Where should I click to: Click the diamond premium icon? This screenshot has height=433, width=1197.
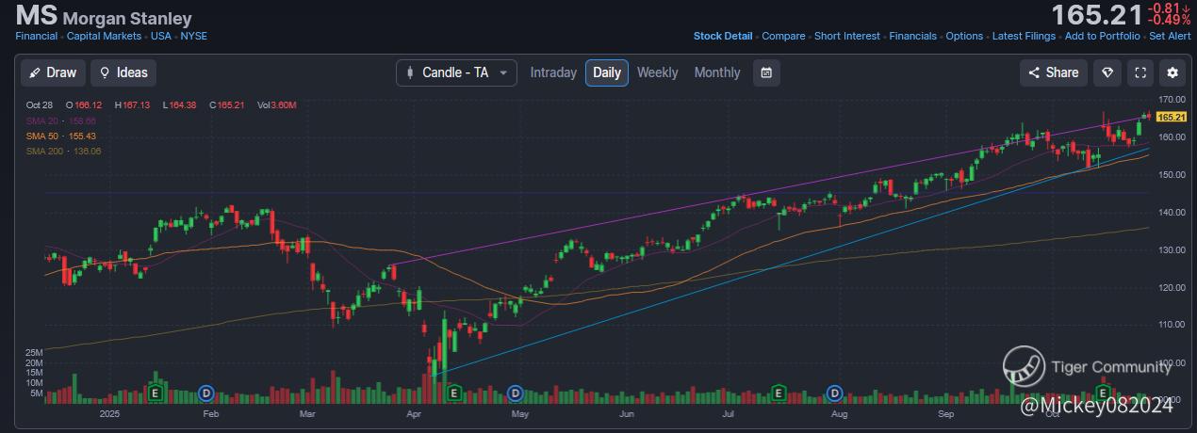pos(1109,72)
